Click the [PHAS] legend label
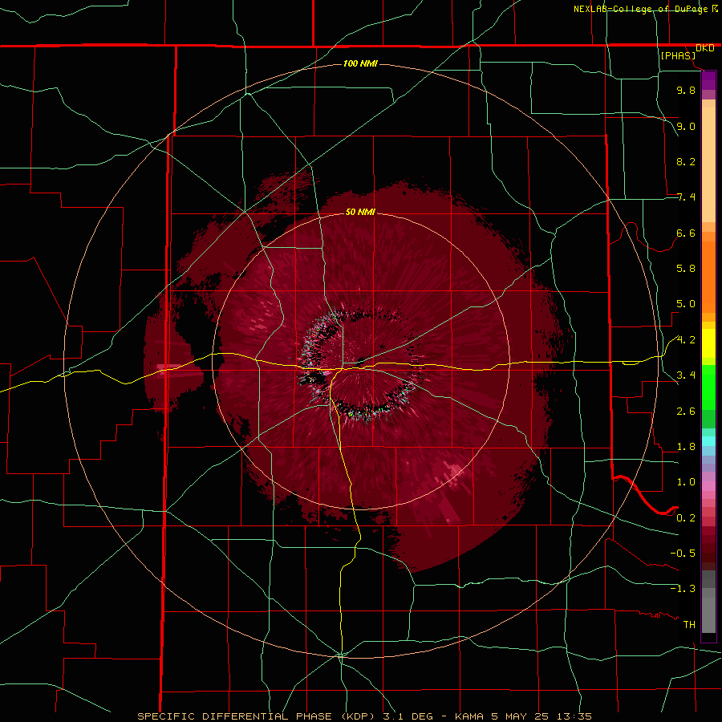 pyautogui.click(x=678, y=56)
